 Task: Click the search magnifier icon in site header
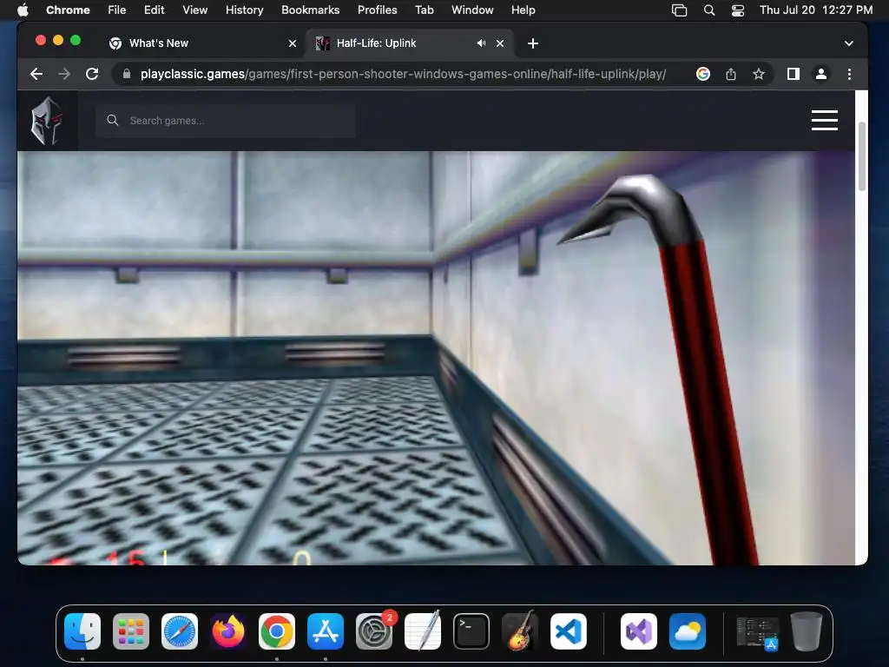[x=112, y=120]
